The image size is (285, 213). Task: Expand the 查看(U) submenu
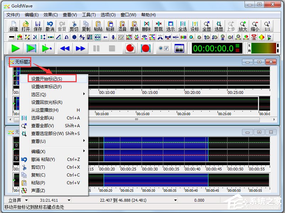coord(54,141)
